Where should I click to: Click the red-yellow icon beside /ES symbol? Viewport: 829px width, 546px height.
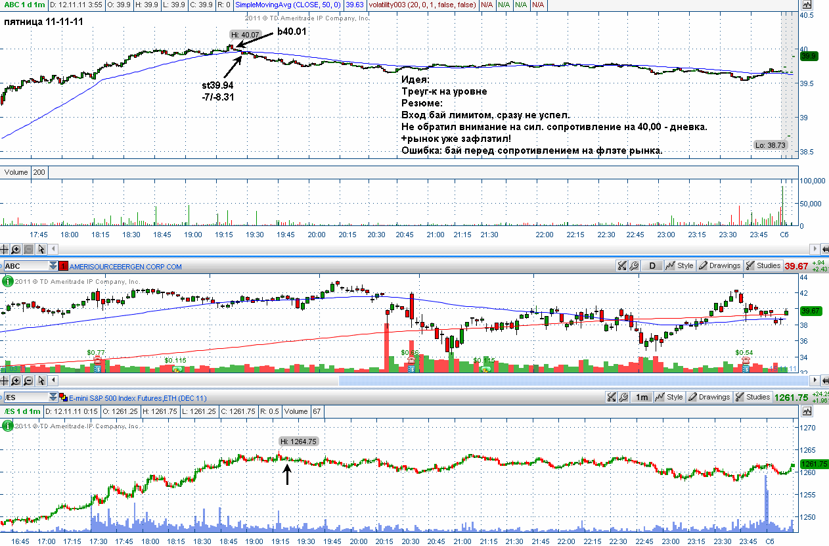pyautogui.click(x=63, y=398)
